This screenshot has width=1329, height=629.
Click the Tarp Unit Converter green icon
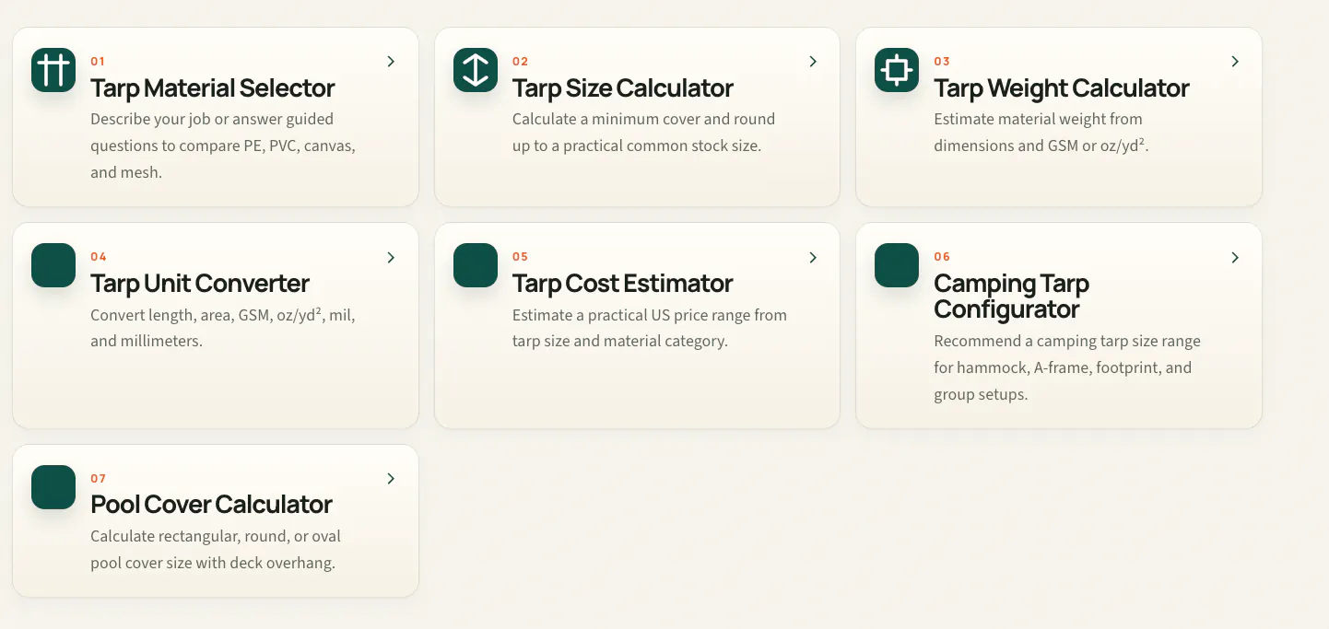[53, 265]
